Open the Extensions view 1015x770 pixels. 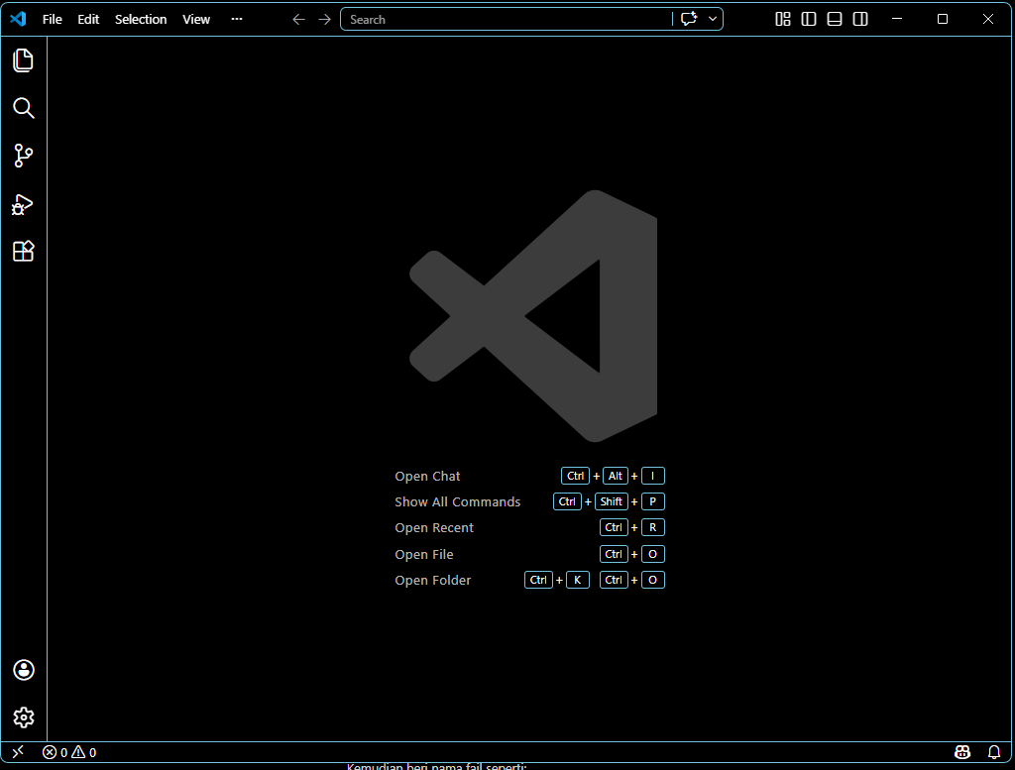coord(24,251)
